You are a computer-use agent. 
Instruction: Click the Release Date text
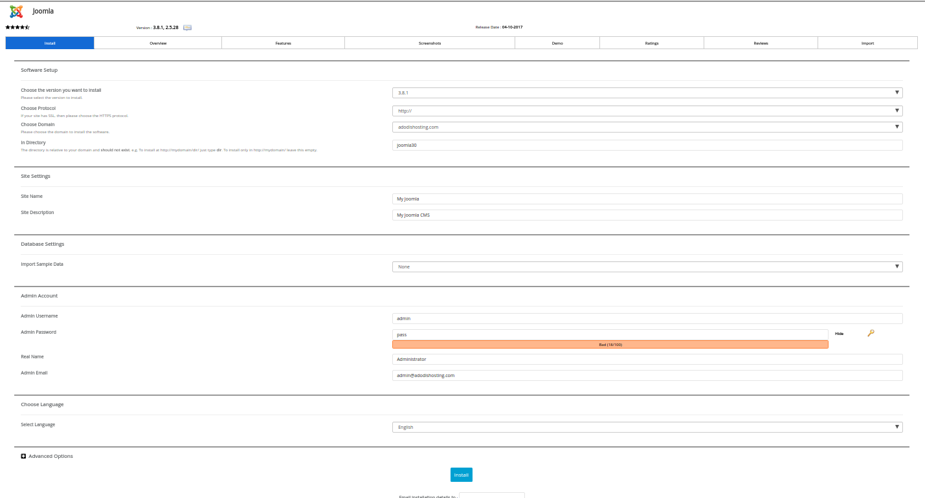pos(499,27)
